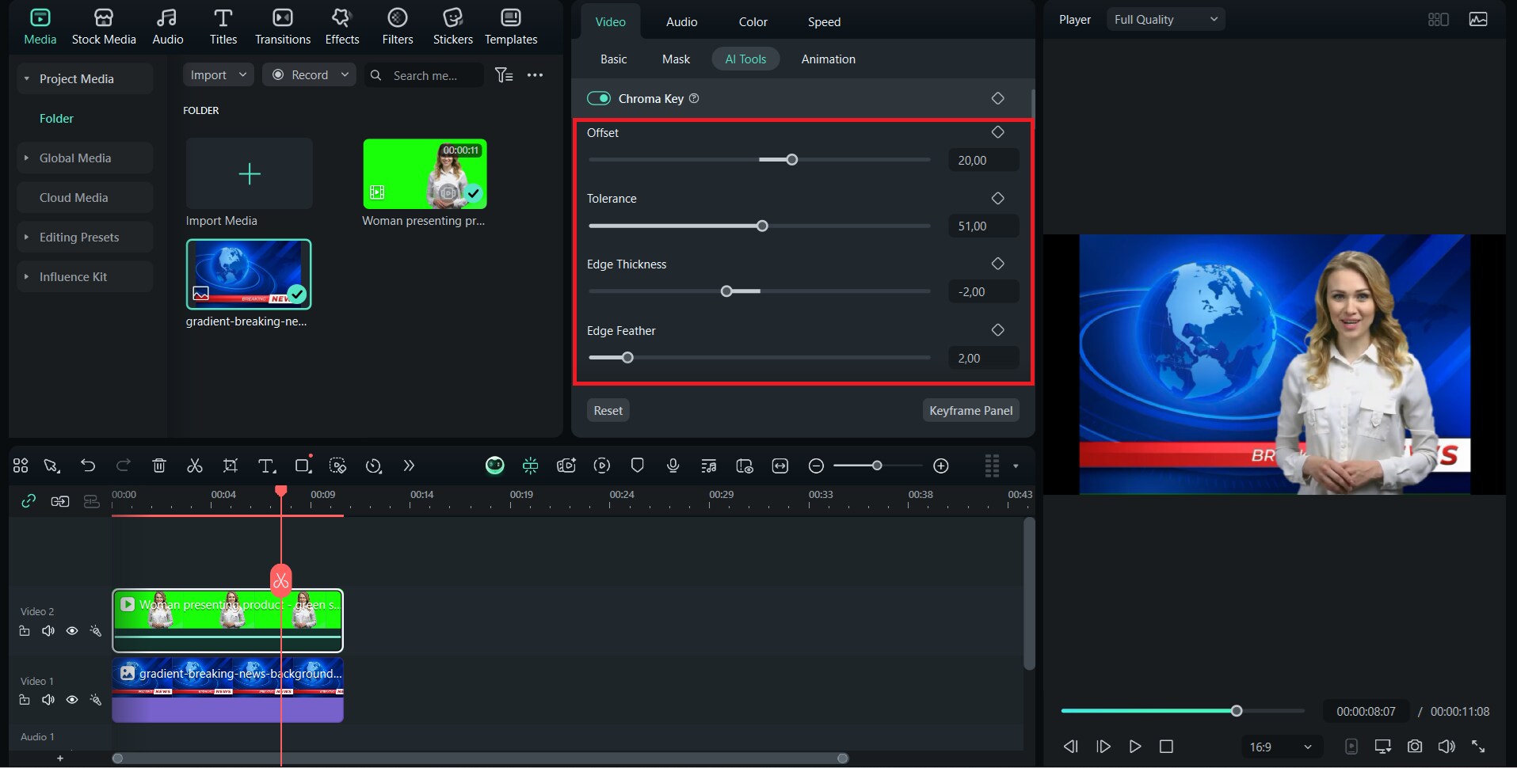The height and width of the screenshot is (768, 1517).
Task: Open the Titles panel
Action: 223,27
